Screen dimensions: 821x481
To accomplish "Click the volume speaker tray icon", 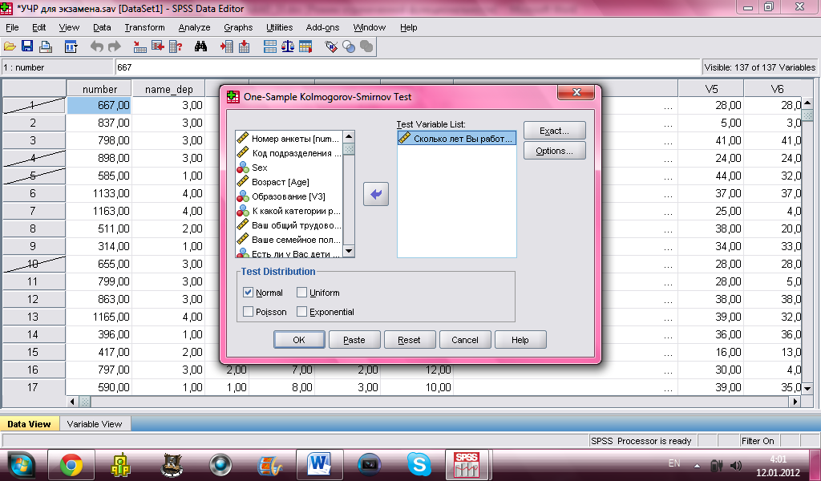I will coord(736,465).
